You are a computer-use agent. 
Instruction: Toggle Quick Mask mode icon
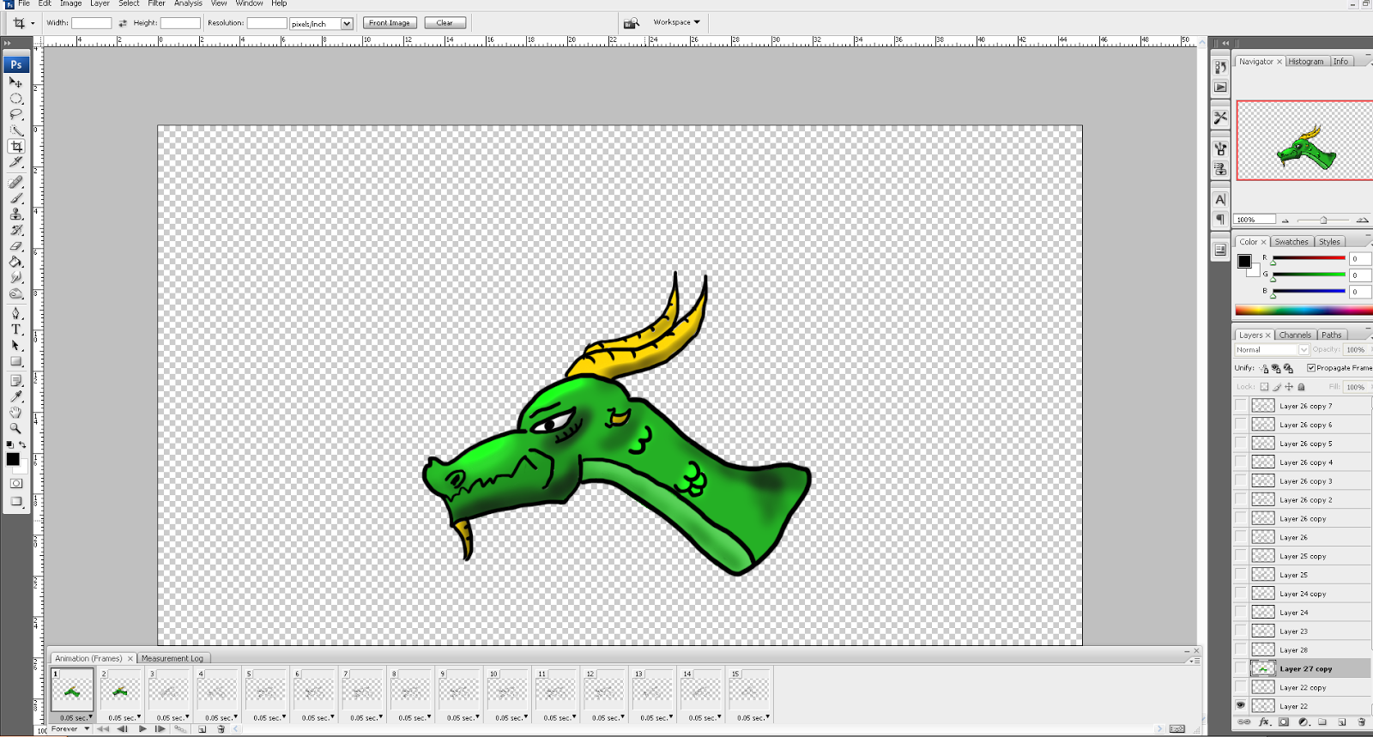pos(15,483)
